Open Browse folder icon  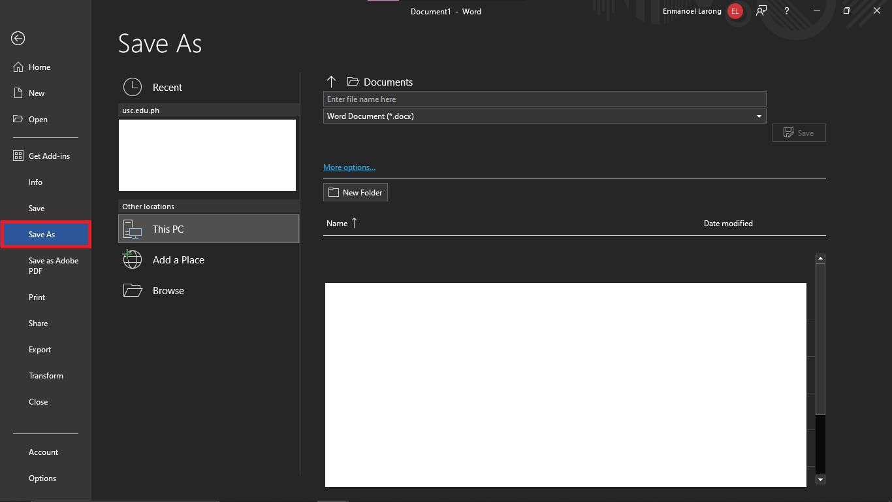[x=133, y=290]
